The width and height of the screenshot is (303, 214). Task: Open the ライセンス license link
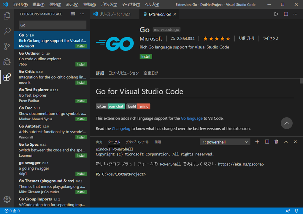[271, 39]
